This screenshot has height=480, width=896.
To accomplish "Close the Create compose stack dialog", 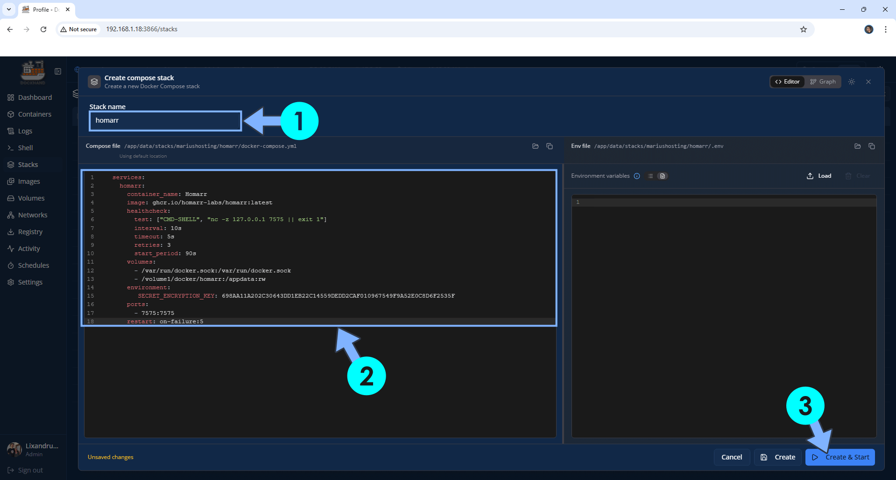I will coord(868,82).
